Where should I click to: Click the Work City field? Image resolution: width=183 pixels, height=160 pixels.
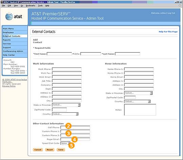67,101
